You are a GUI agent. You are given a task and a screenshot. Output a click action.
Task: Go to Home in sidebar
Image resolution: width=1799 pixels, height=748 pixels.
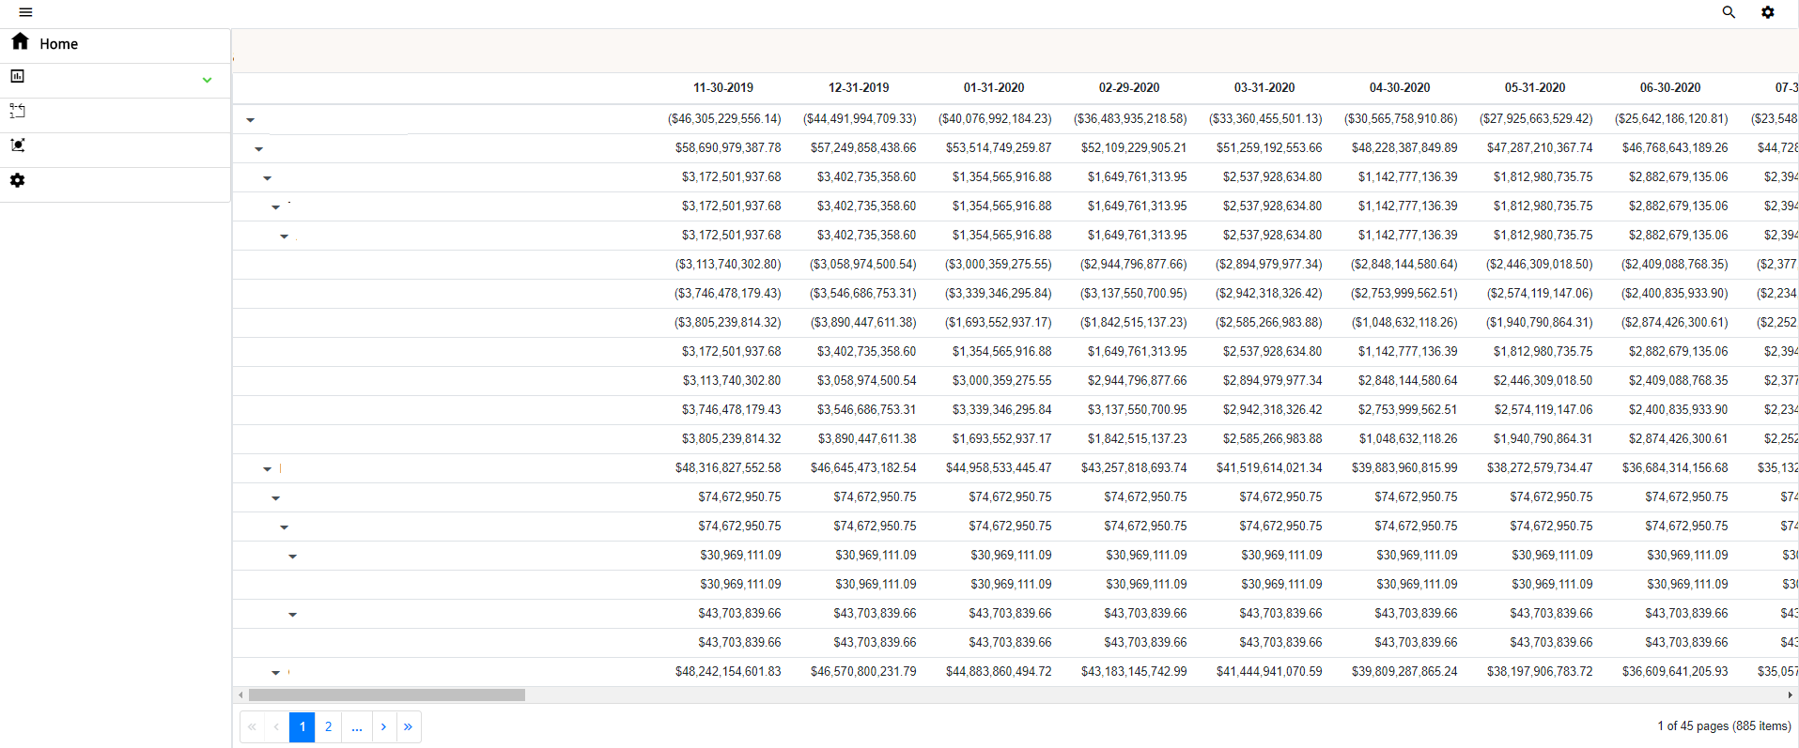58,44
